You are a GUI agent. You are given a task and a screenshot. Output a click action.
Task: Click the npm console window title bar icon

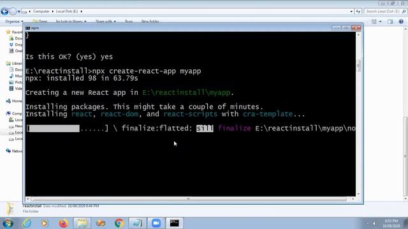click(x=27, y=28)
